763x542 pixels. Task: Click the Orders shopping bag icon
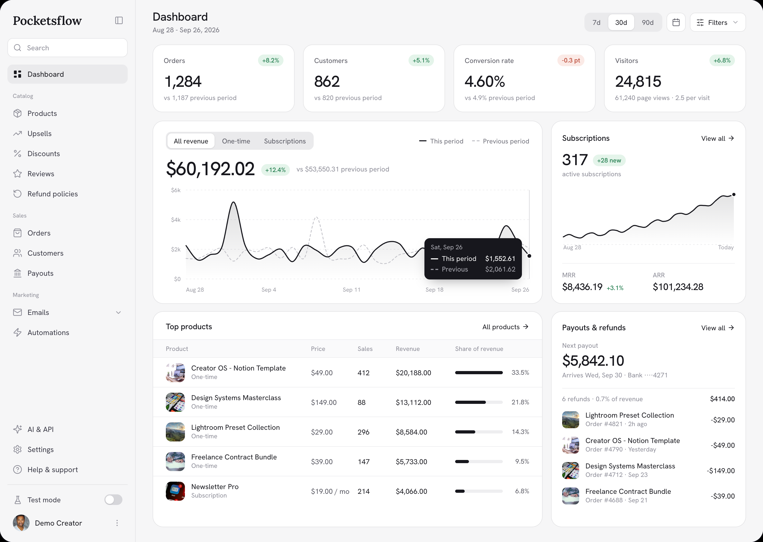[17, 233]
